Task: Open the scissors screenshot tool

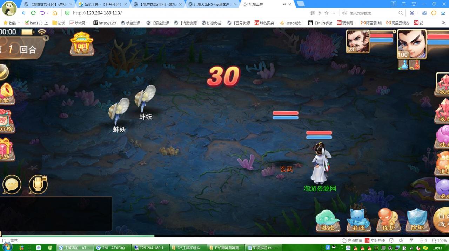Action: pyautogui.click(x=412, y=13)
